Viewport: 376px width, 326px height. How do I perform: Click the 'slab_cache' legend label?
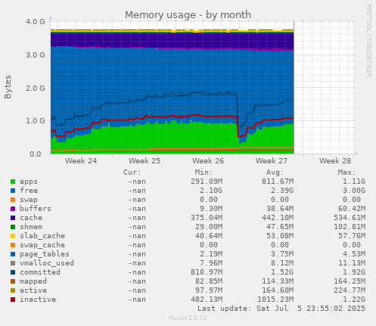[42, 236]
